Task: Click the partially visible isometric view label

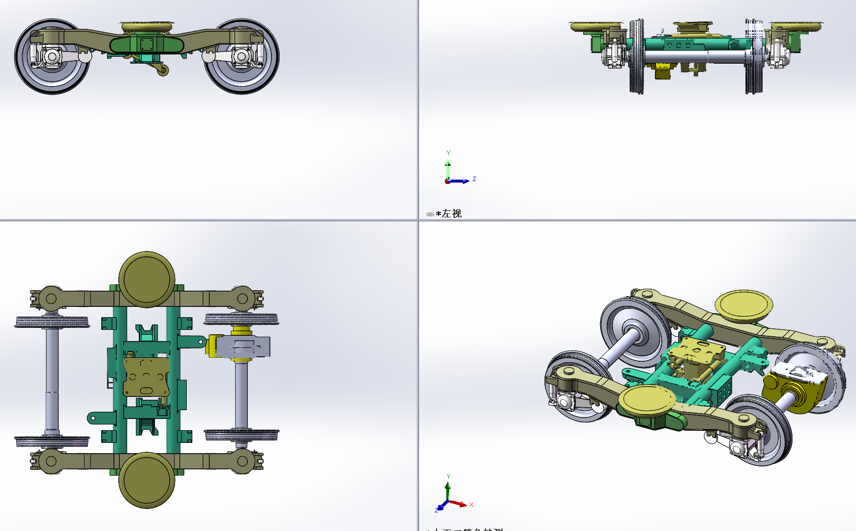Action: pyautogui.click(x=465, y=529)
